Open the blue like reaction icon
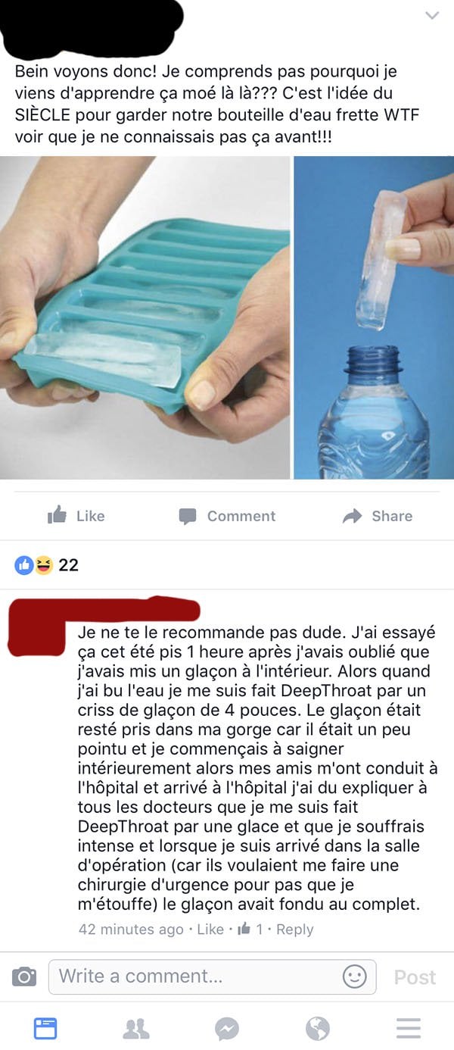The image size is (454, 1050). pos(24,565)
